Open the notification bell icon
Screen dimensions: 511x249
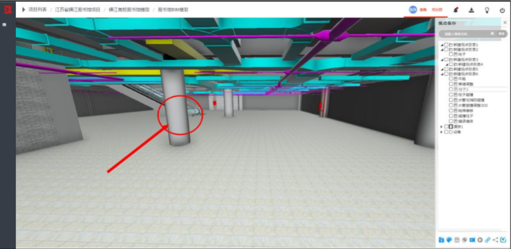coord(456,10)
